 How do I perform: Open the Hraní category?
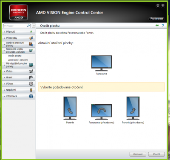click(x=19, y=77)
